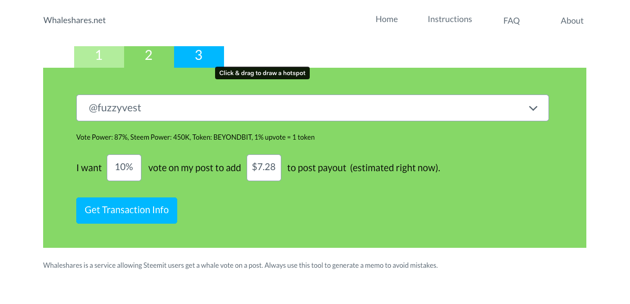The width and height of the screenshot is (630, 304).
Task: Click the Vote Power and Steem Power info line
Action: tap(195, 137)
